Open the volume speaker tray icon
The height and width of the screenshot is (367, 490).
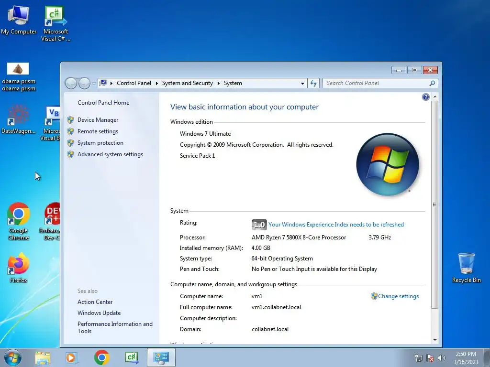(x=441, y=358)
